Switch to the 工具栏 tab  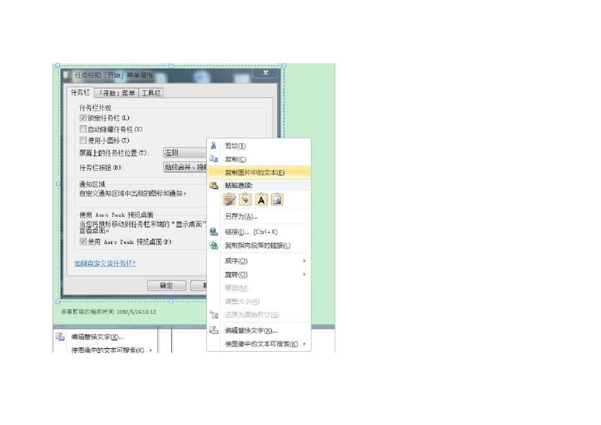pos(151,93)
